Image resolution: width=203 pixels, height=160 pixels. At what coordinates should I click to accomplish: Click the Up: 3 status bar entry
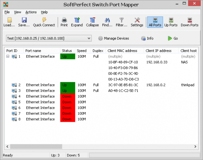pos(55,155)
